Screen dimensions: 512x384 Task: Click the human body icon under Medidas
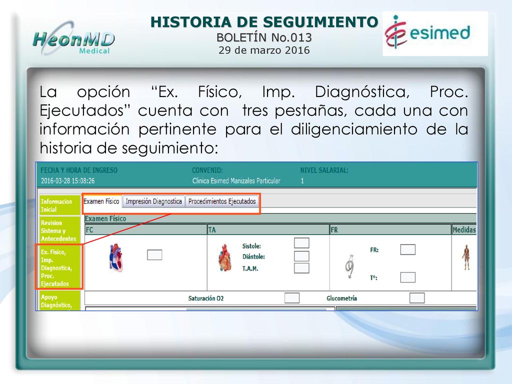[466, 257]
